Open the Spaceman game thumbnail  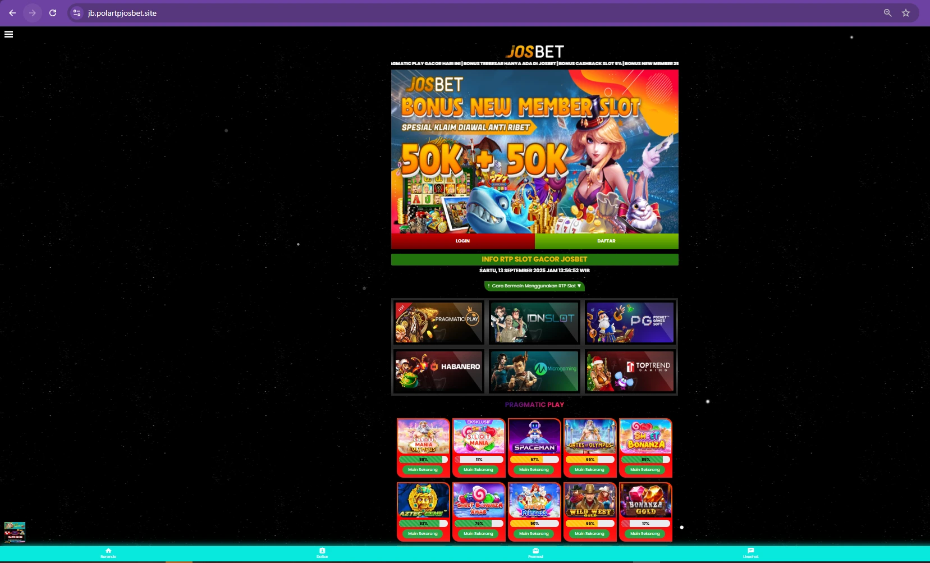(x=534, y=436)
